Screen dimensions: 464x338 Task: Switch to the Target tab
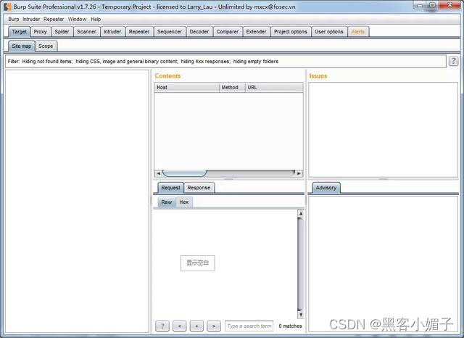(20, 32)
